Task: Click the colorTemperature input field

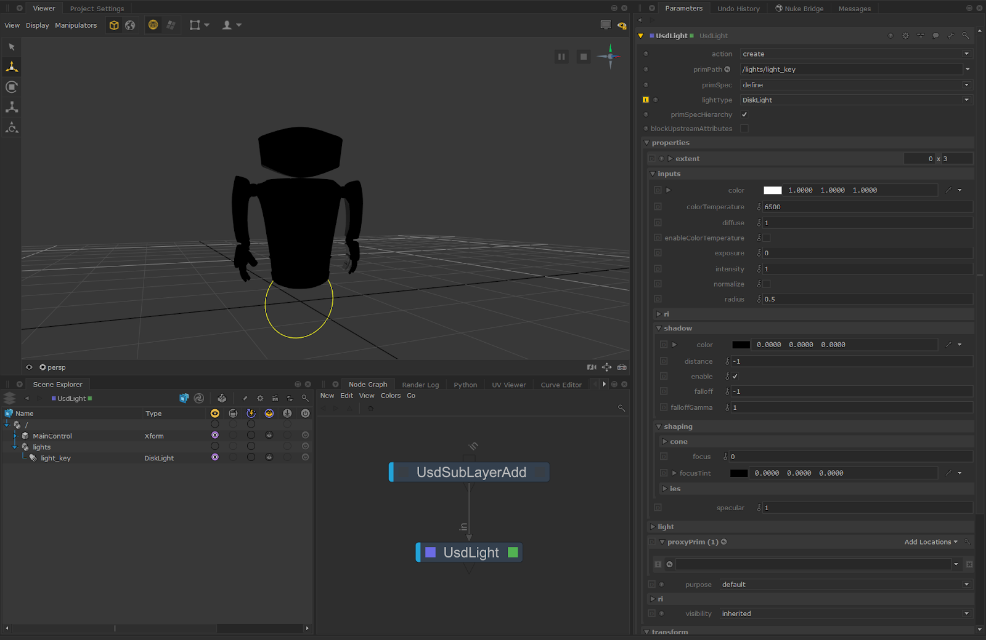Action: pos(867,207)
